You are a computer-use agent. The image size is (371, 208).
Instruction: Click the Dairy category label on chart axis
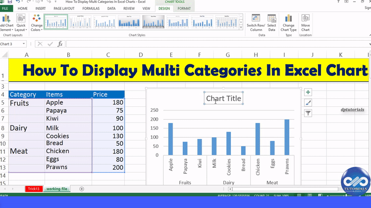229,183
